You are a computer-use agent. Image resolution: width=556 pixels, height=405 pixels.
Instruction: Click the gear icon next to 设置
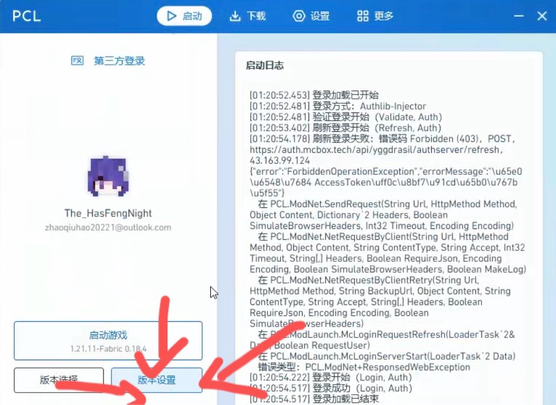(299, 16)
